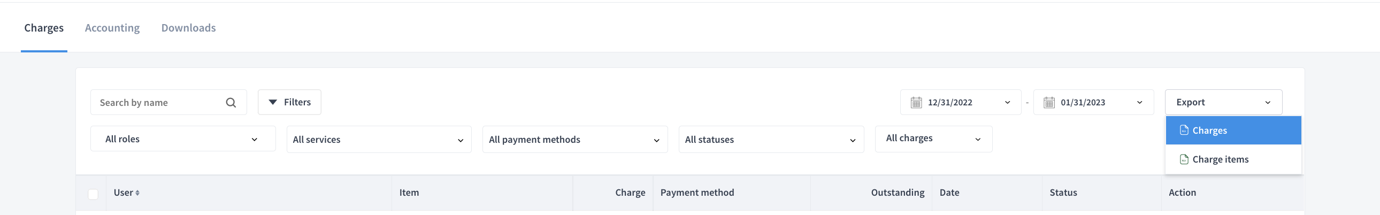Choose Charge items export option

coord(1233,159)
